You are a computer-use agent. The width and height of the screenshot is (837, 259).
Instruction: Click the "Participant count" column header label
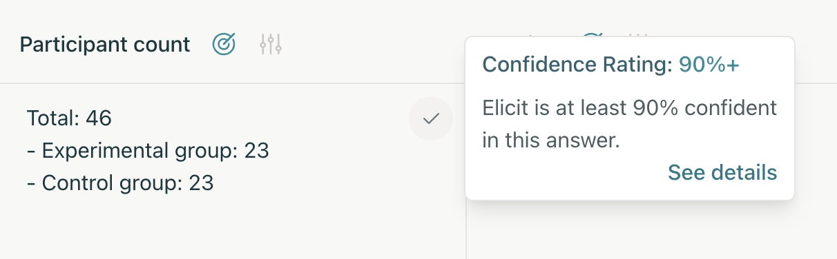pos(105,45)
